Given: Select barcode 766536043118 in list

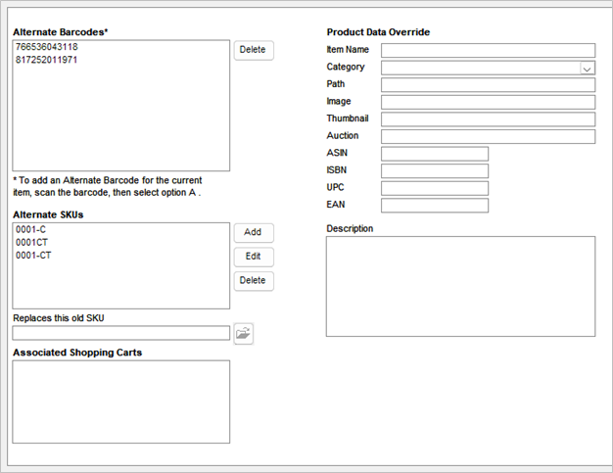Looking at the screenshot, I should coord(47,47).
